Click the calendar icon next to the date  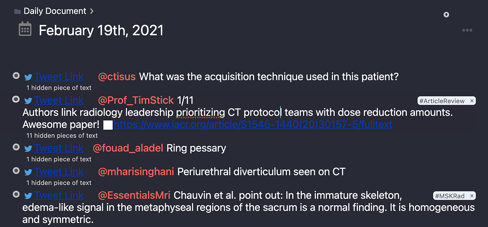coord(25,30)
